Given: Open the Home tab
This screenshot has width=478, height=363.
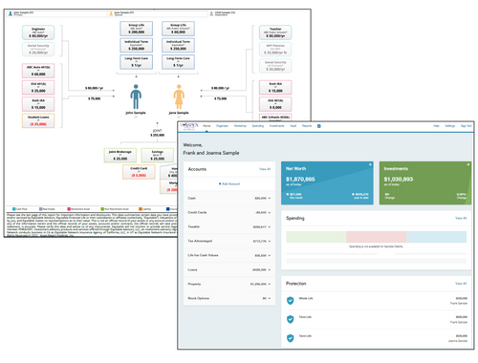Looking at the screenshot, I should pos(206,126).
